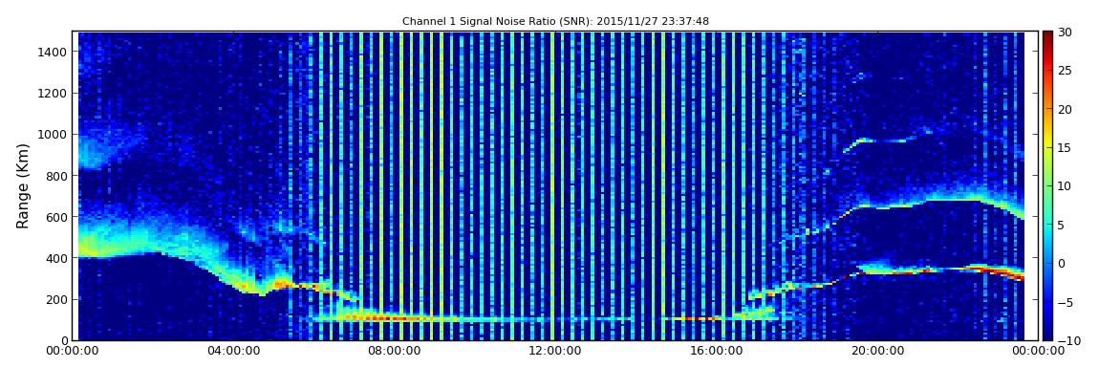Click the colorbar value −5

tap(1066, 302)
